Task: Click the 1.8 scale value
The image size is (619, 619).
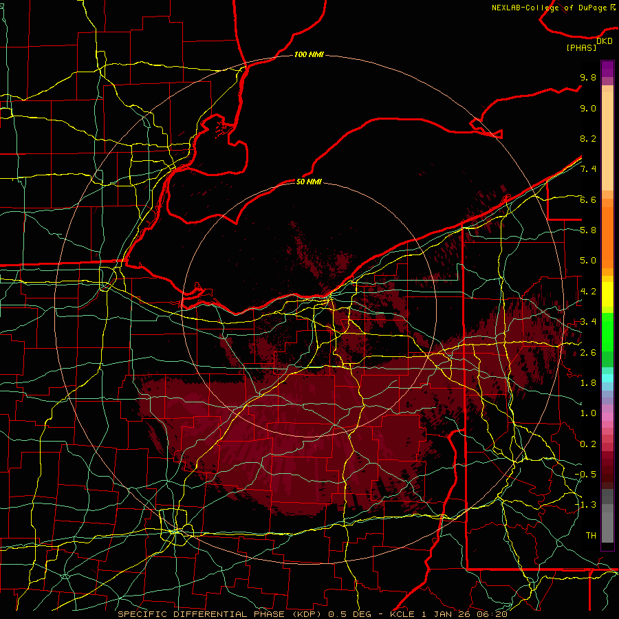Action: (588, 383)
